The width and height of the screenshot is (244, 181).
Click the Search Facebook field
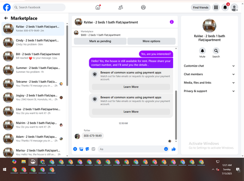click(x=39, y=7)
